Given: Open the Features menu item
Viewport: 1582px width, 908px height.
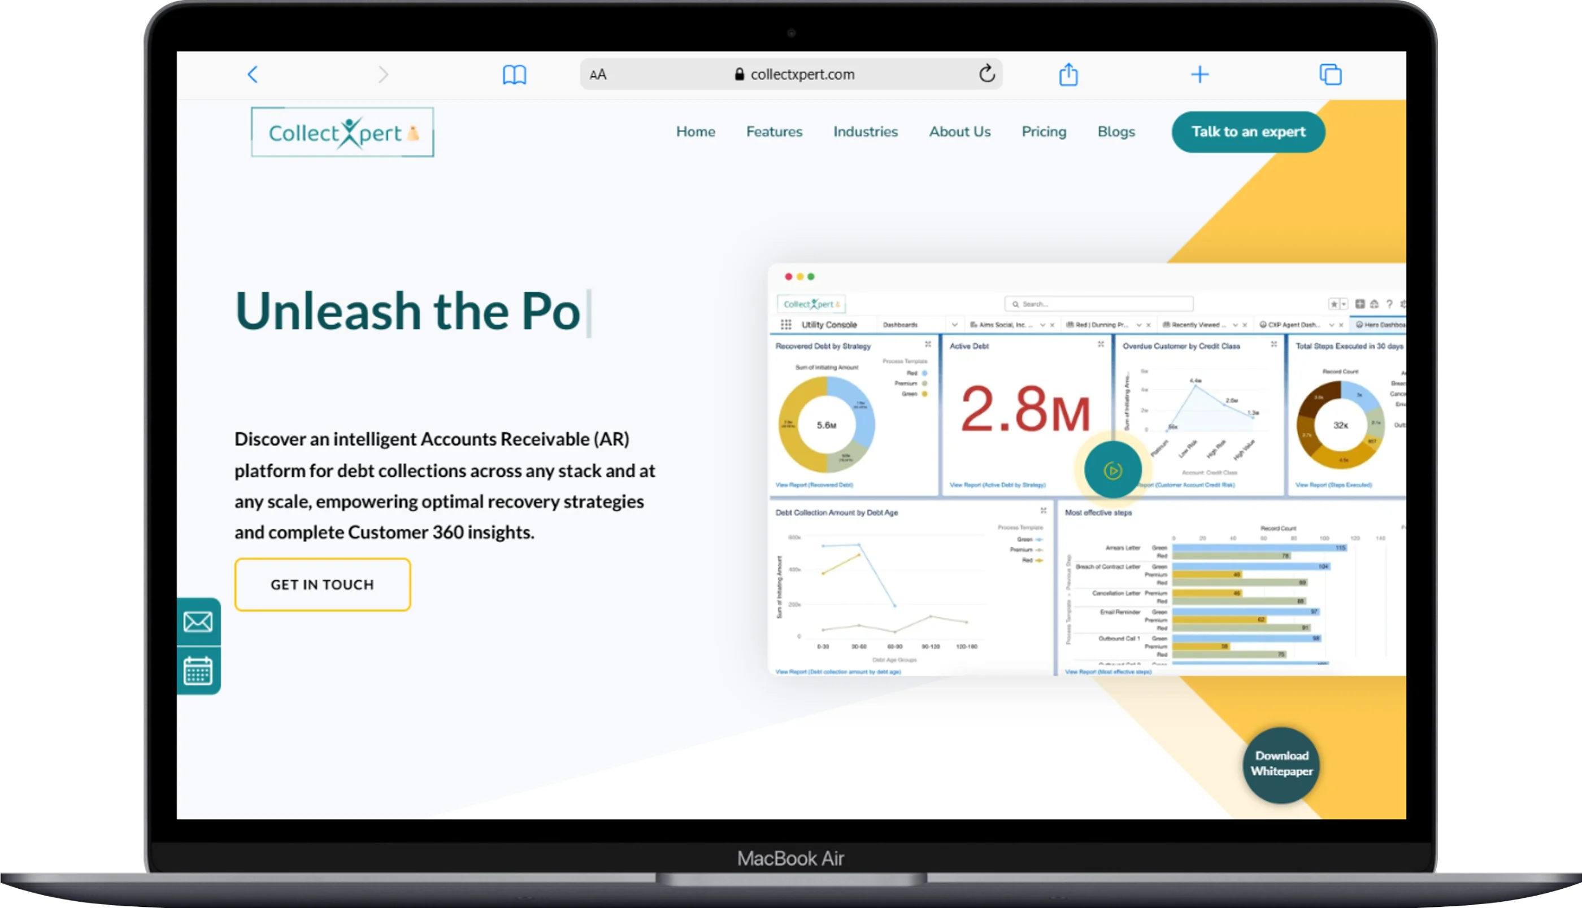Looking at the screenshot, I should click(773, 132).
